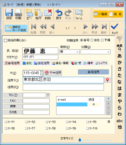Add e-mail row with plus icon

point(108,99)
